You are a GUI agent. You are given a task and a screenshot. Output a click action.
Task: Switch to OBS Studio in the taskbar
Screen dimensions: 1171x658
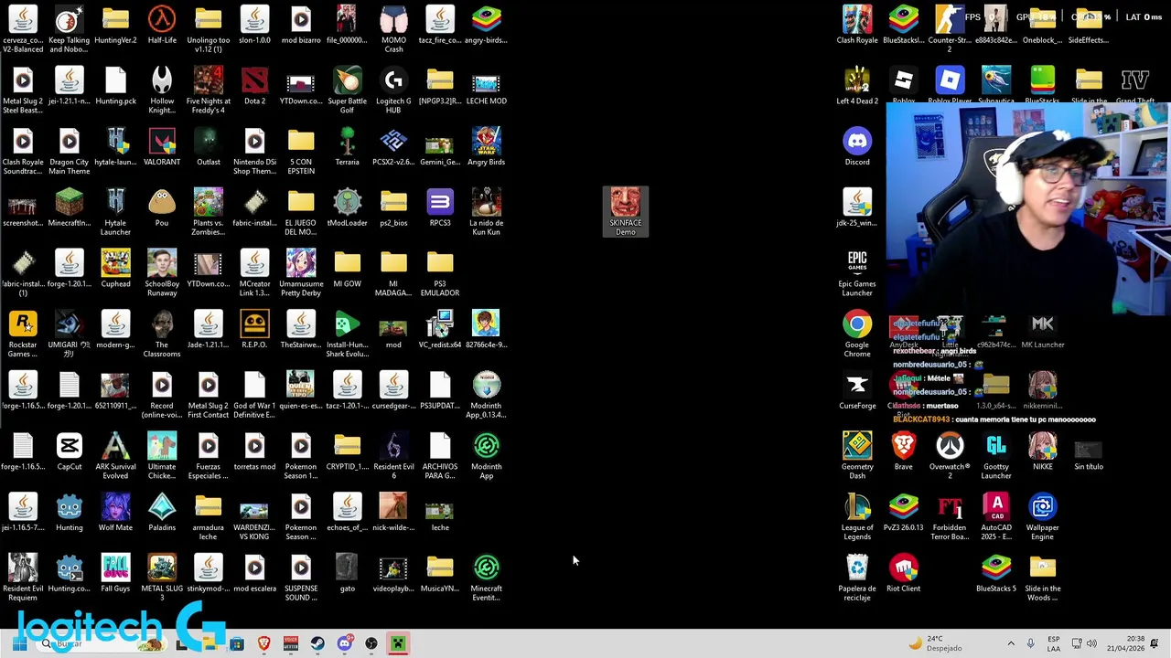tap(371, 644)
